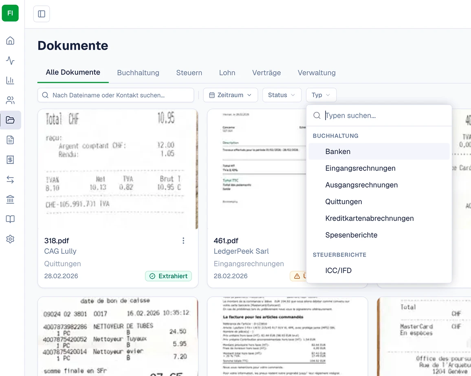
Task: Click the CAG Lully contact name
Action: [60, 251]
